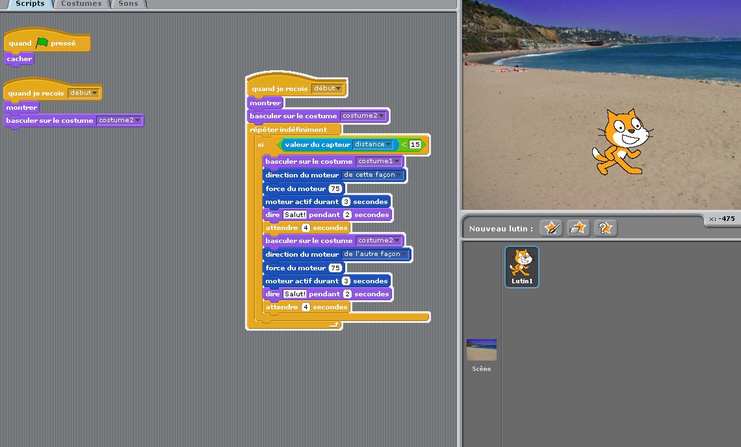The height and width of the screenshot is (447, 741).
Task: Click the '<' operator in the green comparison block
Action: pos(404,145)
